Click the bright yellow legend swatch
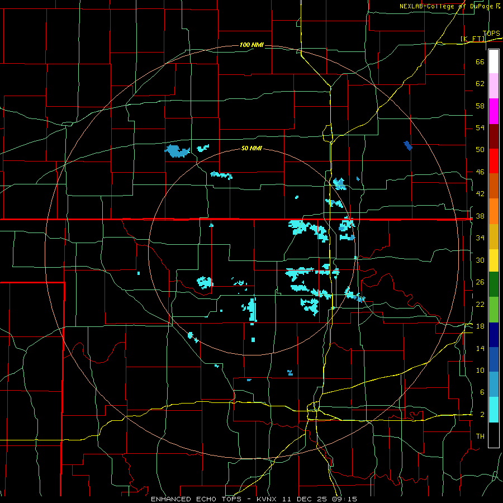 click(493, 260)
